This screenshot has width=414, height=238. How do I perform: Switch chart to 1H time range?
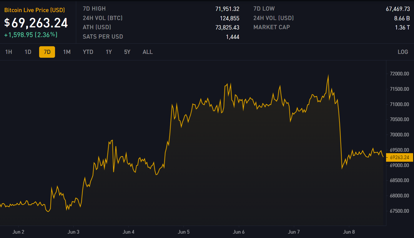point(9,52)
